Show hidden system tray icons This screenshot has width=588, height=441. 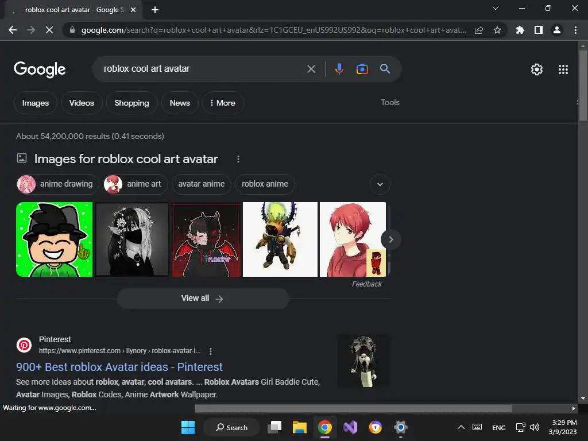click(x=461, y=427)
